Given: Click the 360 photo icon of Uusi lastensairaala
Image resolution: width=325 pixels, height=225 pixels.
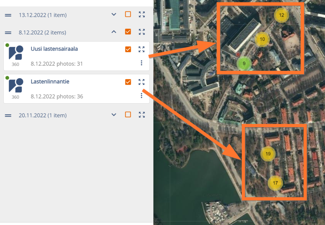Looking at the screenshot, I should (16, 53).
